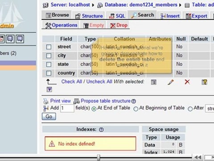Open the Export tab

pyautogui.click(x=196, y=16)
